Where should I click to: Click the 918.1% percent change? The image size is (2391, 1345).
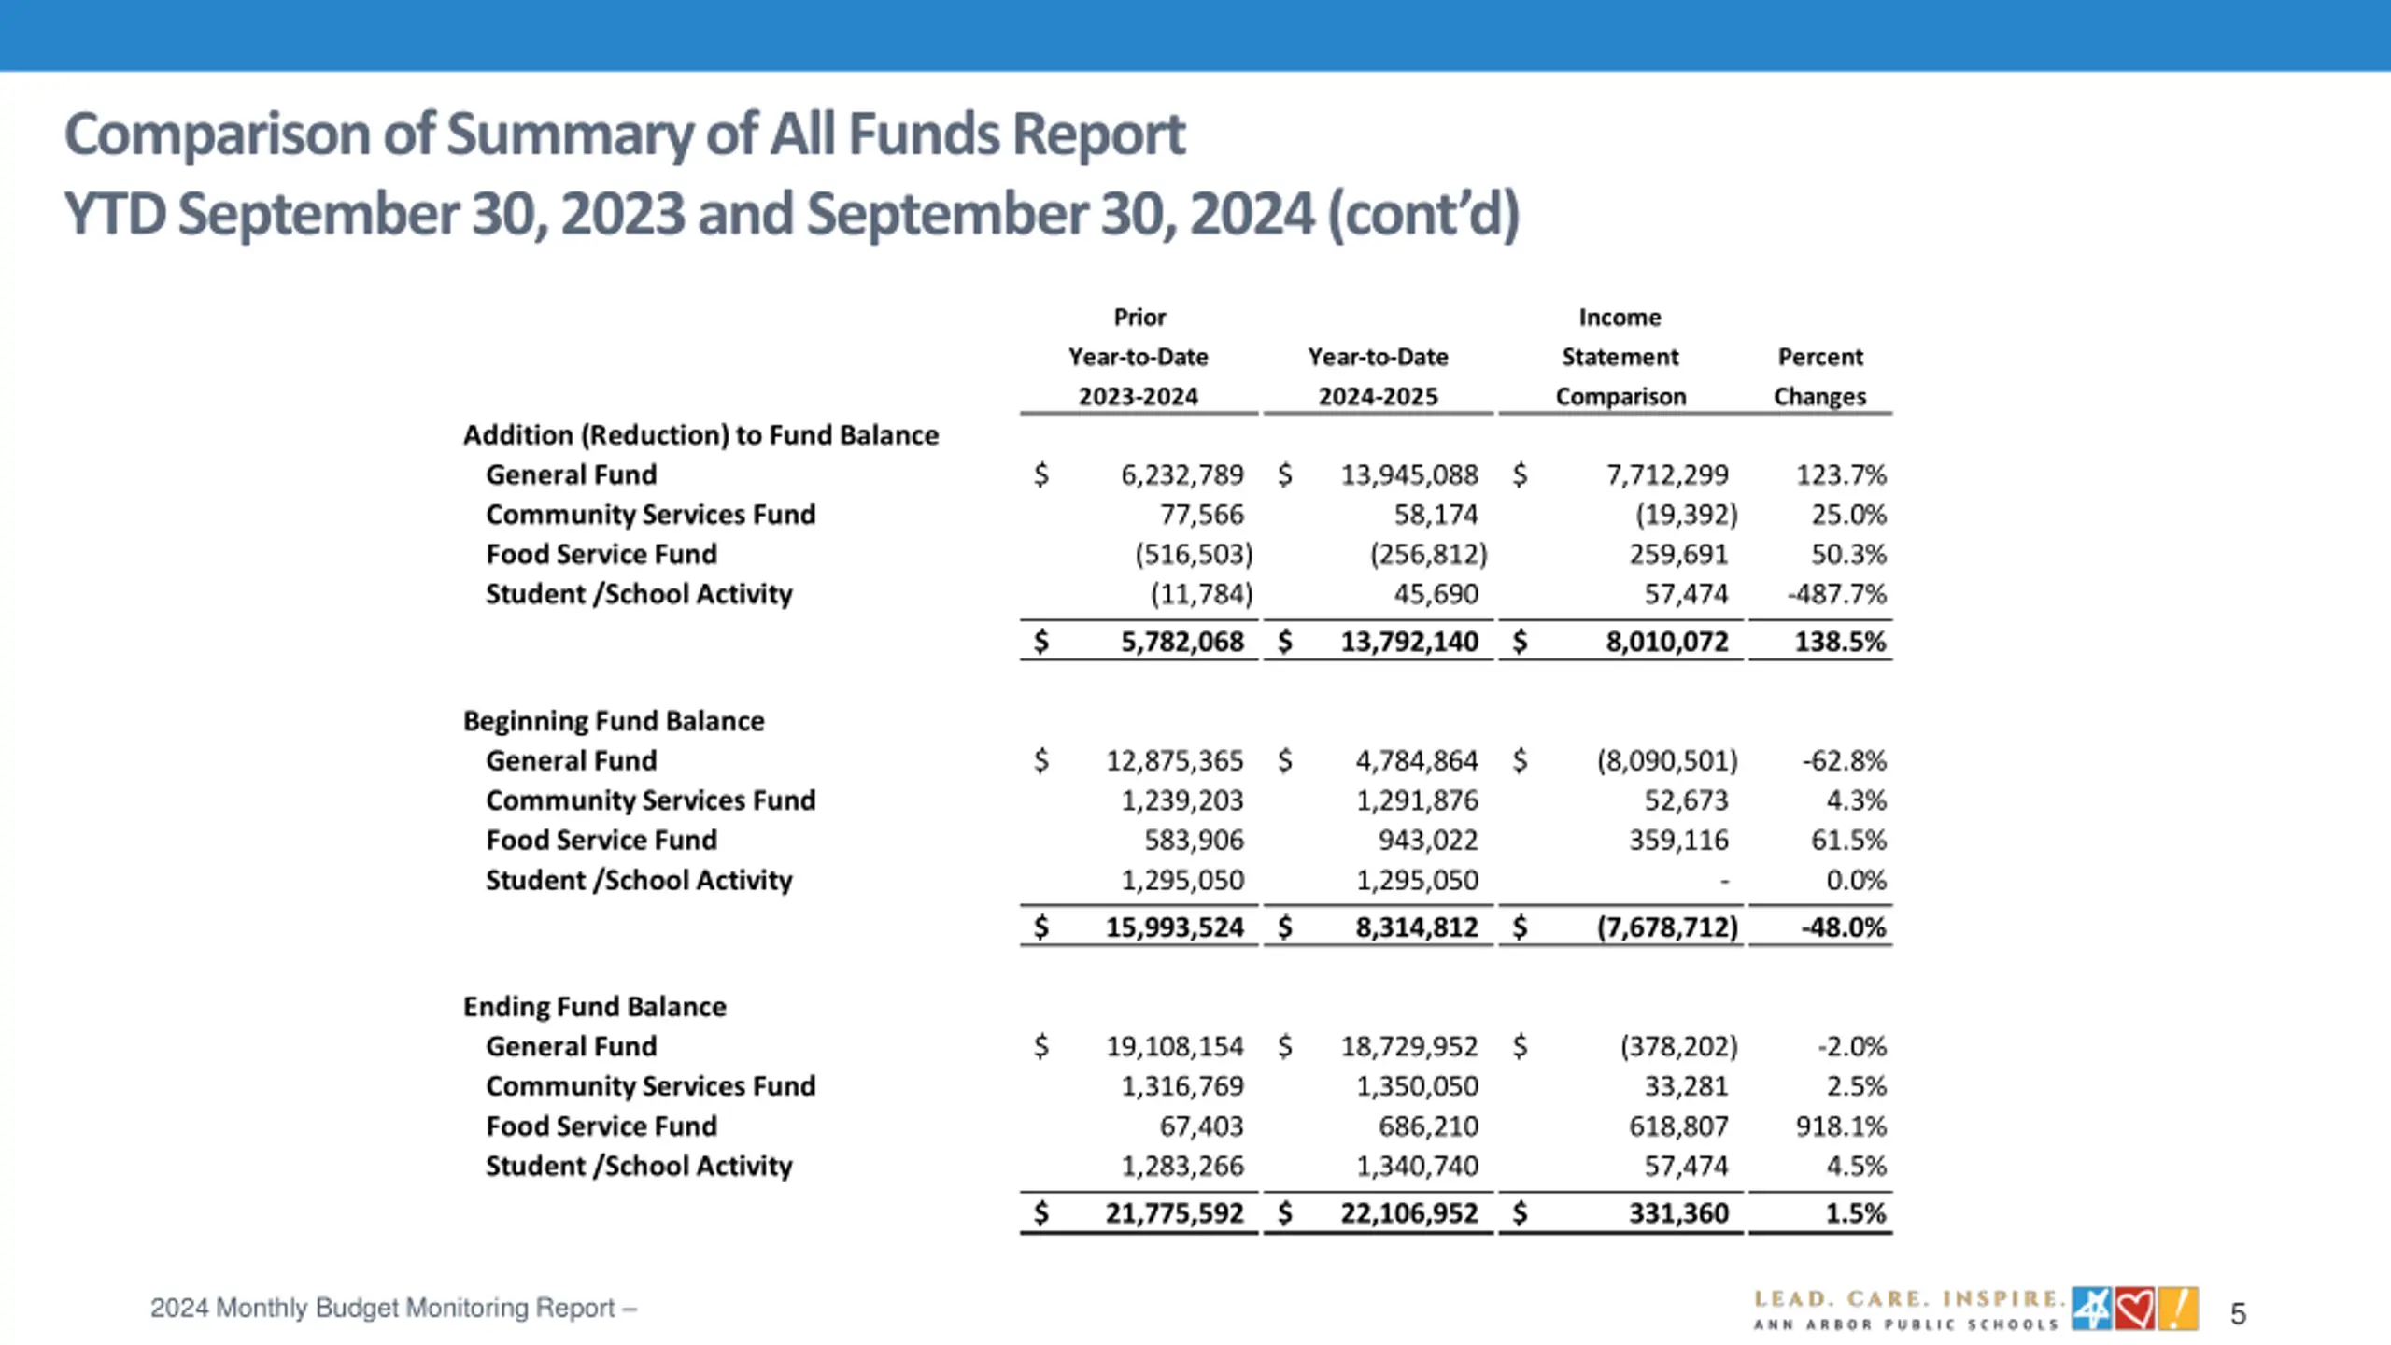coord(1841,1126)
